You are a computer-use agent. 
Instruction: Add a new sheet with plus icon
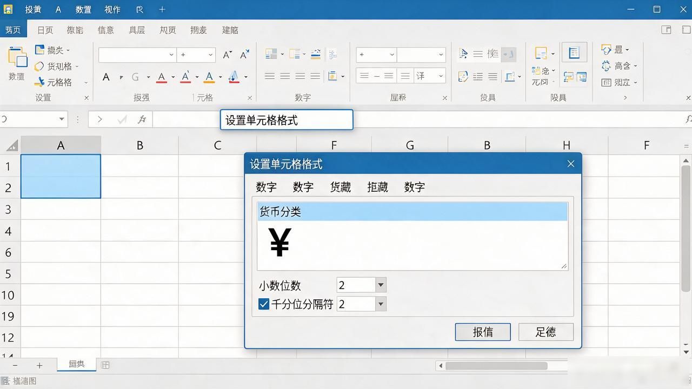point(39,366)
